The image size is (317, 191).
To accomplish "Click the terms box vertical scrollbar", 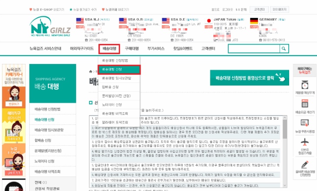I will (285, 152).
